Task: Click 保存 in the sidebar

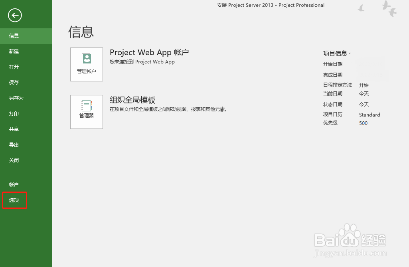Action: (26, 83)
